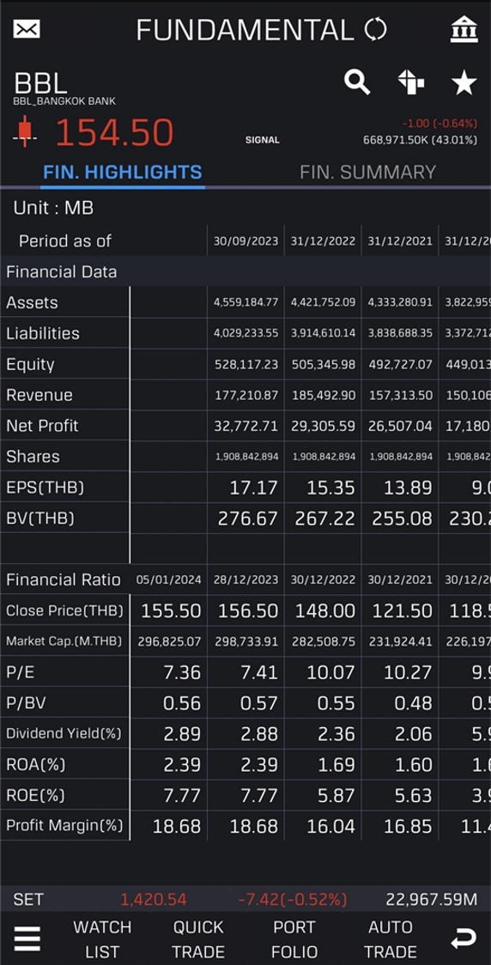This screenshot has height=965, width=491.
Task: Tap the four-arrow icon next to search
Action: click(410, 82)
